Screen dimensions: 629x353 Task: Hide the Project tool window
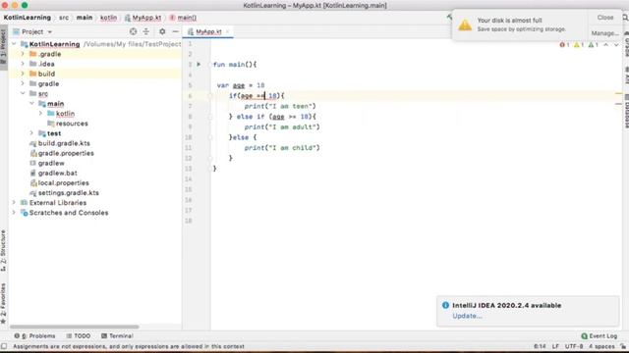coord(175,31)
